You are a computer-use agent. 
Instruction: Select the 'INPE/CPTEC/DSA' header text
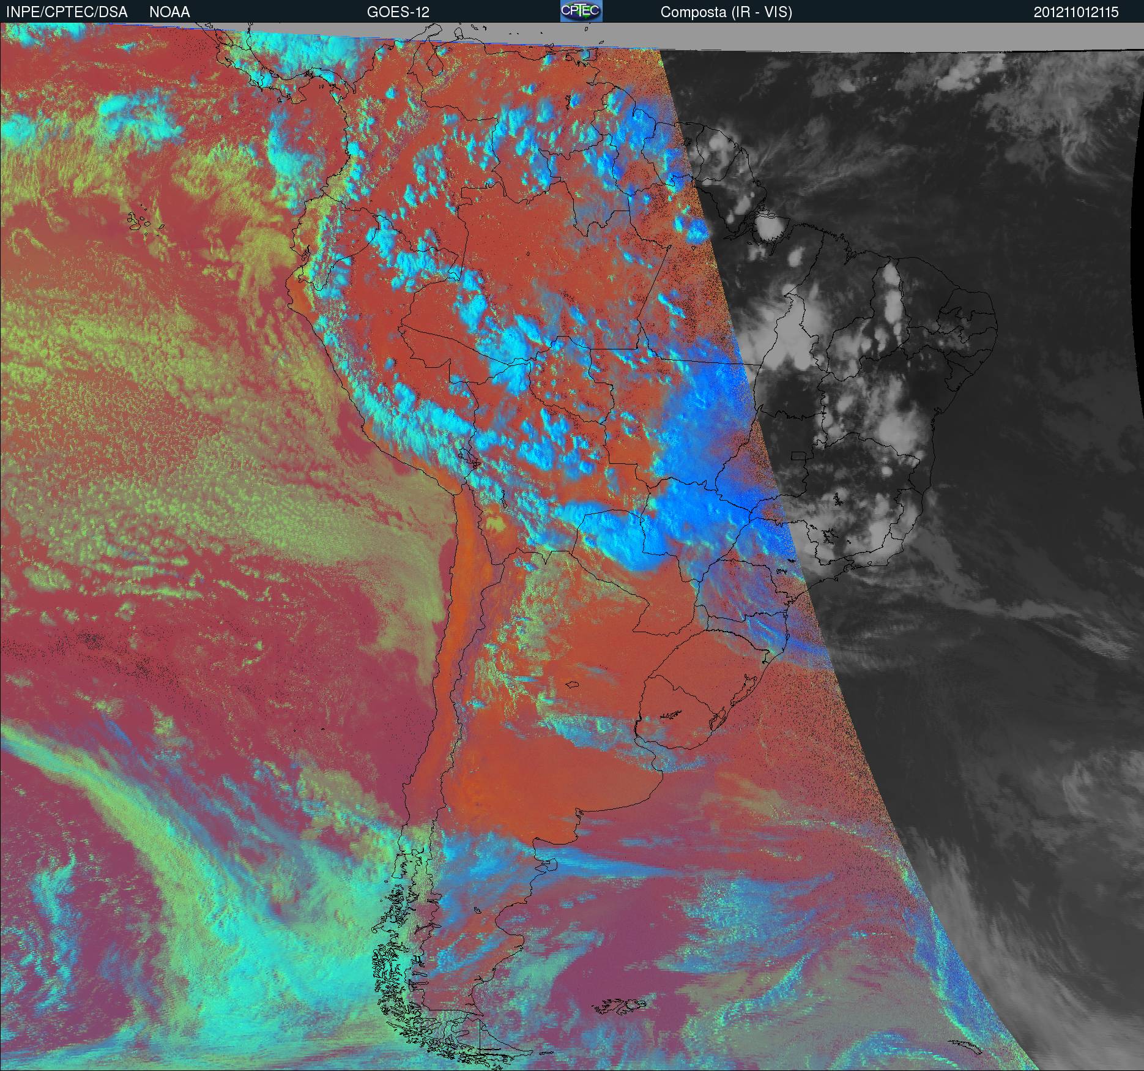pos(67,12)
